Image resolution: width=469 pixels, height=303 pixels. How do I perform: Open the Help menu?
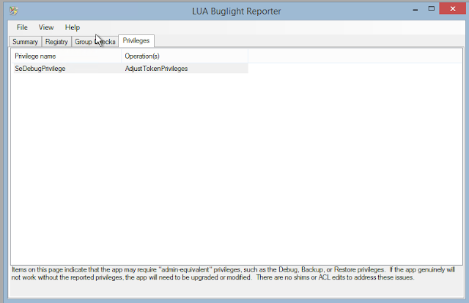pos(73,28)
